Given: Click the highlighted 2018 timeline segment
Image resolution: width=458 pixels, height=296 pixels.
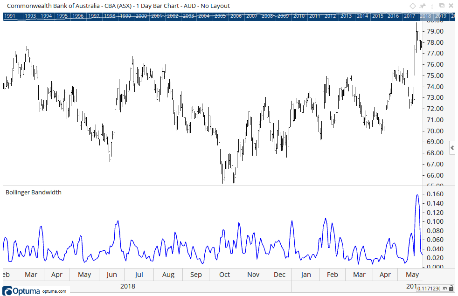Looking at the screenshot, I should pos(425,16).
